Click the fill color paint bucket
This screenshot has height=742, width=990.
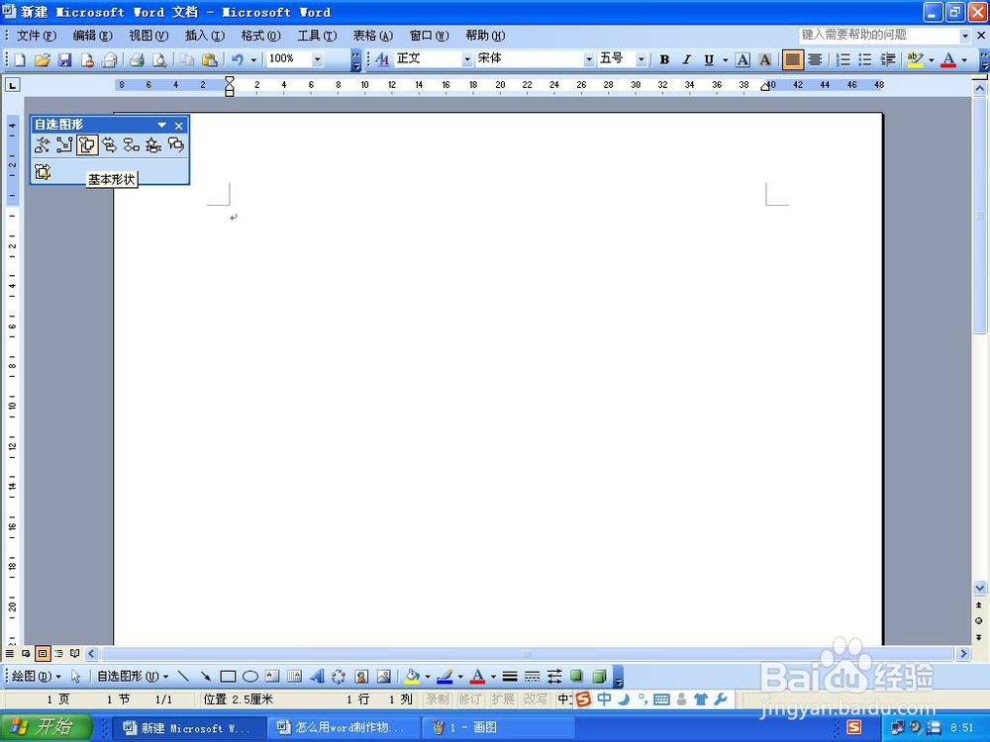[412, 677]
